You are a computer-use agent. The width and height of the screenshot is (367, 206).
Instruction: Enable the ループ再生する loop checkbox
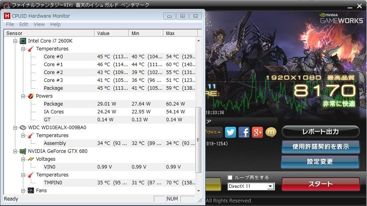230,178
